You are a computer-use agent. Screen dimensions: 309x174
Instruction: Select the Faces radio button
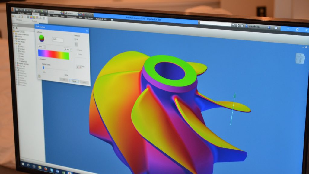point(77,50)
